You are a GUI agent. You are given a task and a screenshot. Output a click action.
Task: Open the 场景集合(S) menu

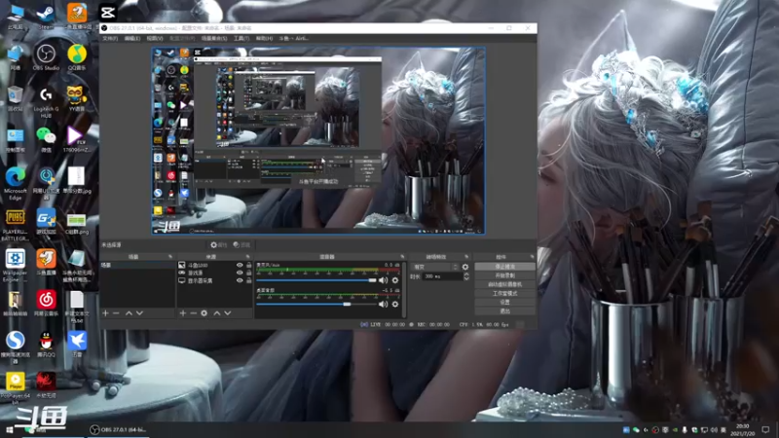[x=214, y=38]
